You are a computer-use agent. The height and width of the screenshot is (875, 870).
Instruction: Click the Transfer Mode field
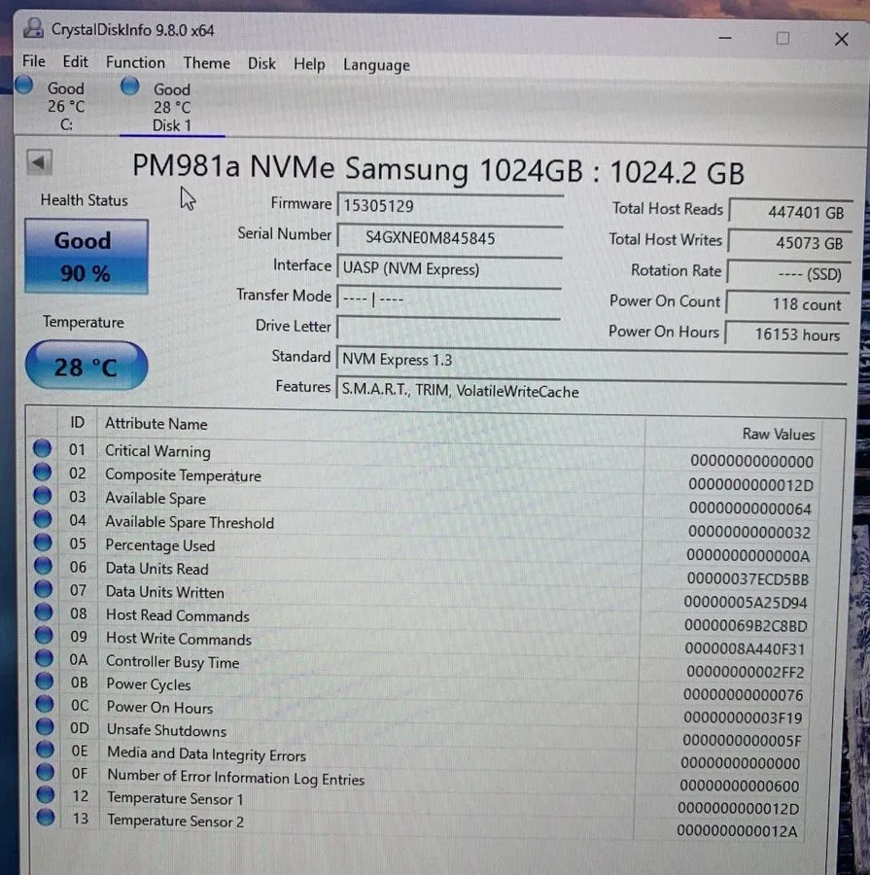point(449,298)
